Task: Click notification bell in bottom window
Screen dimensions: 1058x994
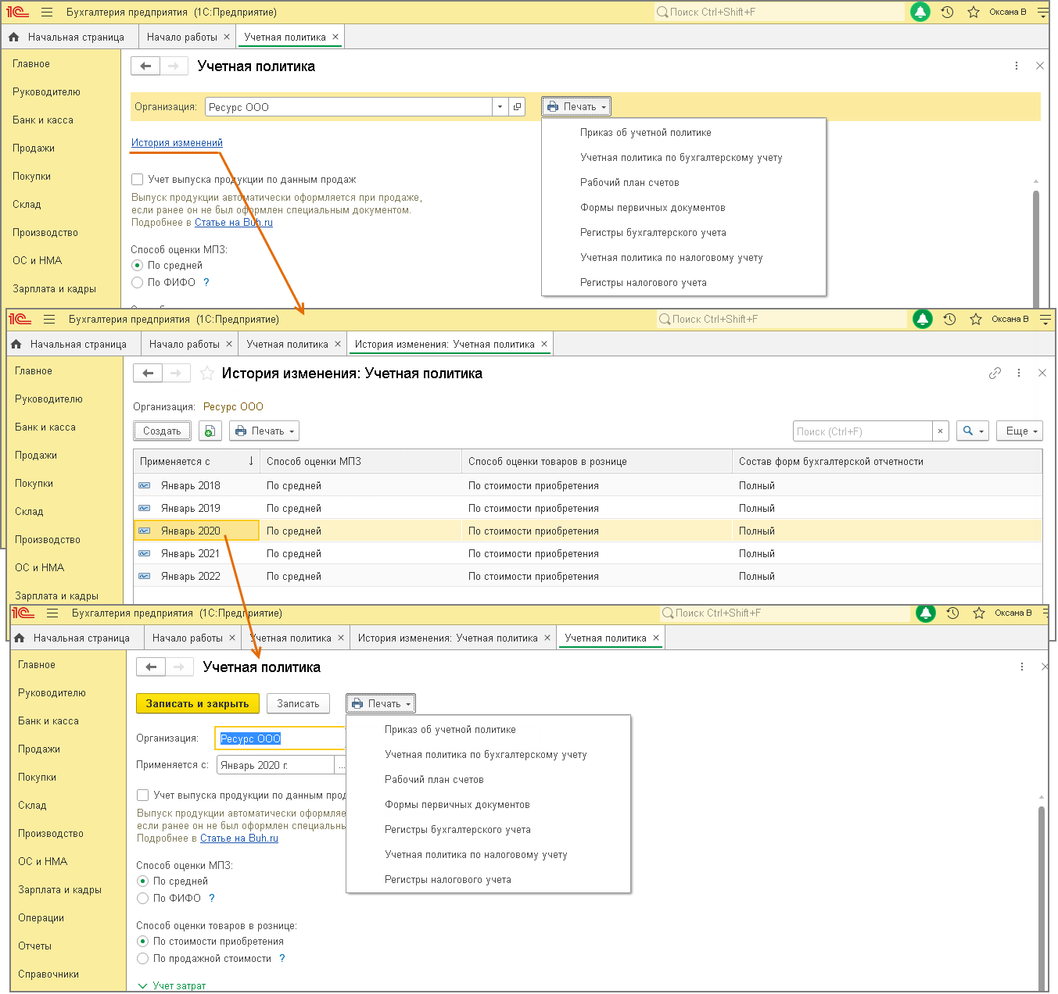Action: point(926,613)
